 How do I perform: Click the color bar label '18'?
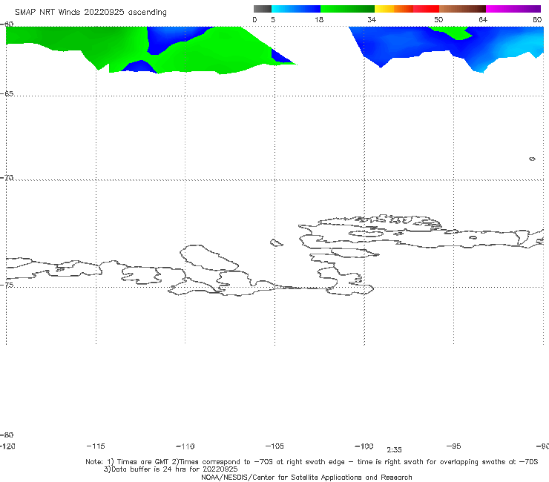[319, 19]
